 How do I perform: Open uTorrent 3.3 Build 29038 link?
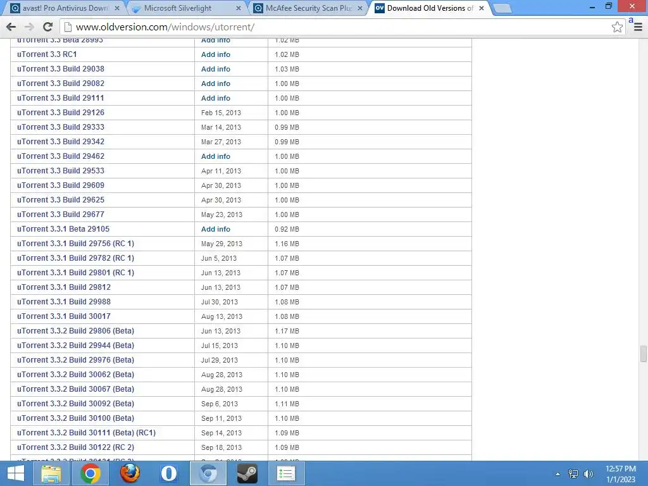61,68
